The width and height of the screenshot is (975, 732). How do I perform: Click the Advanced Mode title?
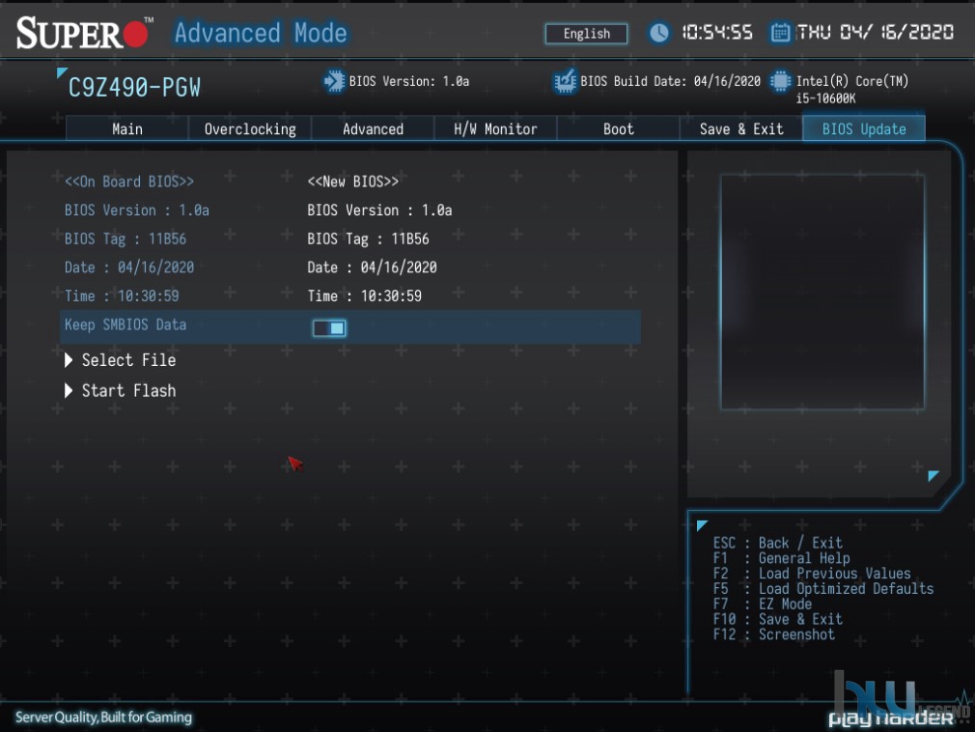tap(261, 33)
